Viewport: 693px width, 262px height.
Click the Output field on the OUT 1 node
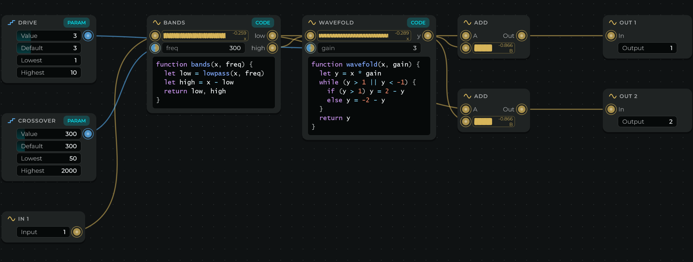pos(647,48)
